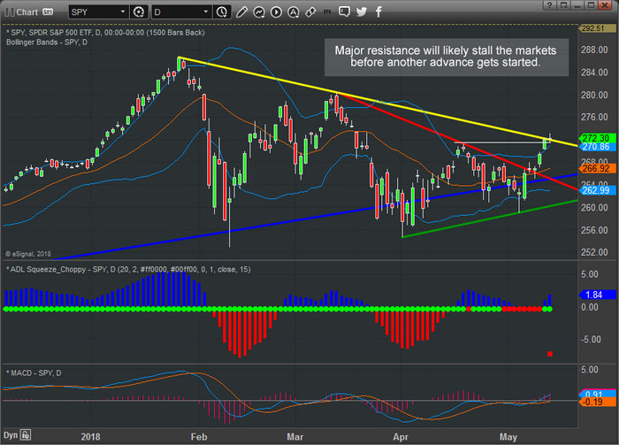
Task: Maximize the chart window
Action: pyautogui.click(x=591, y=4)
